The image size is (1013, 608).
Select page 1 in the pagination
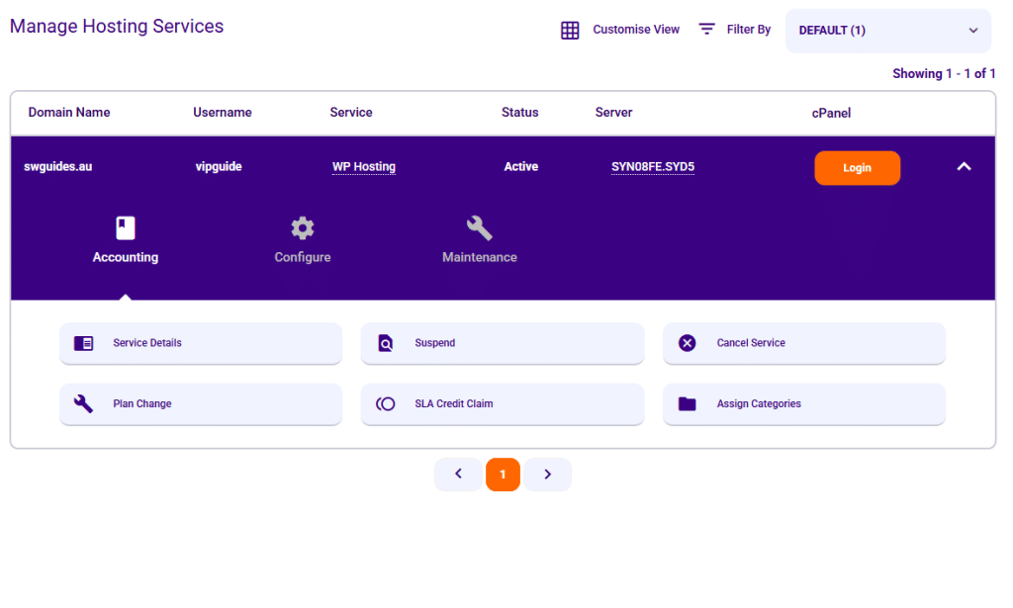(x=503, y=474)
